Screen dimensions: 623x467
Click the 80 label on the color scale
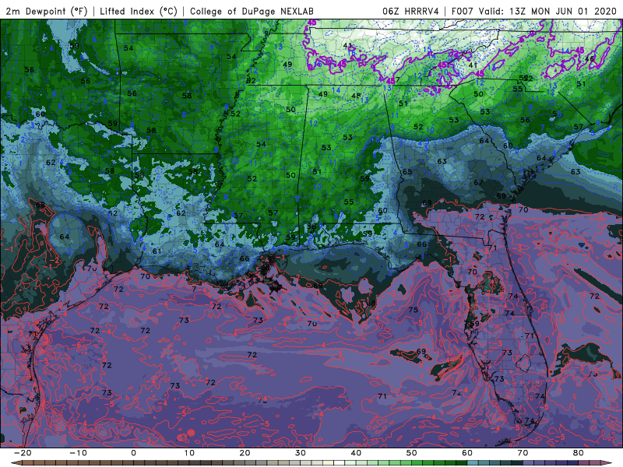coord(579,453)
